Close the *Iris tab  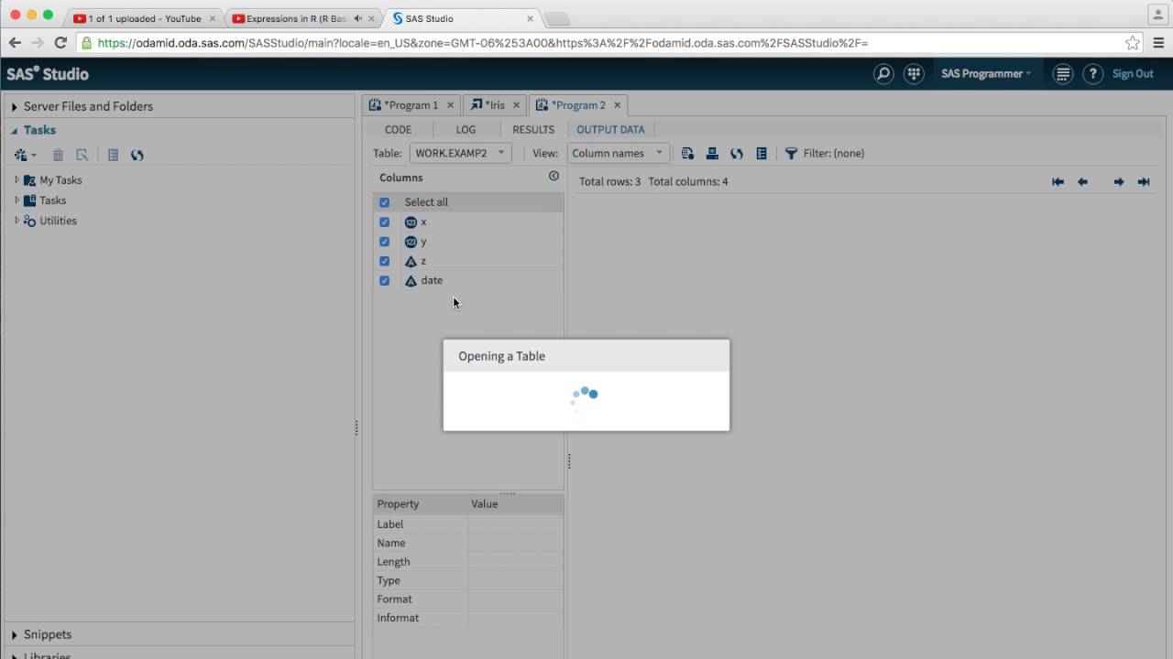(x=516, y=105)
